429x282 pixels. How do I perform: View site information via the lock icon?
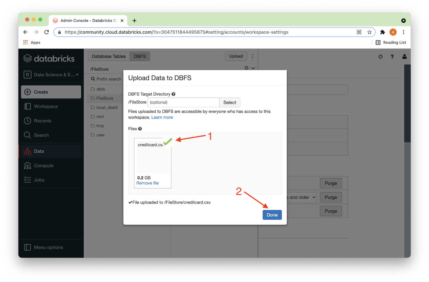[x=59, y=32]
